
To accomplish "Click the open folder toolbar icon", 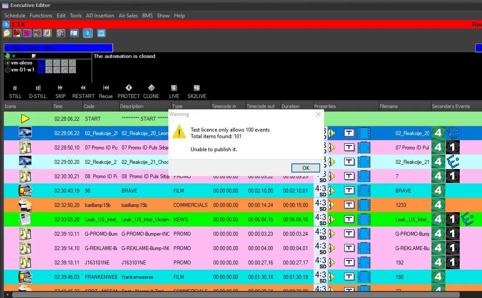I will 7,33.
